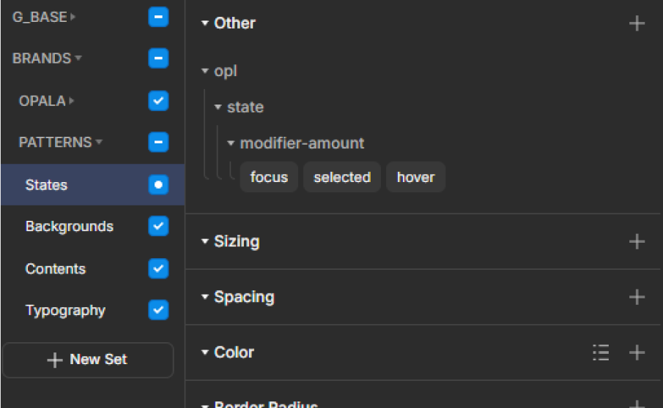Toggle the BRANDS group checkbox
The height and width of the screenshot is (408, 663).
[158, 58]
